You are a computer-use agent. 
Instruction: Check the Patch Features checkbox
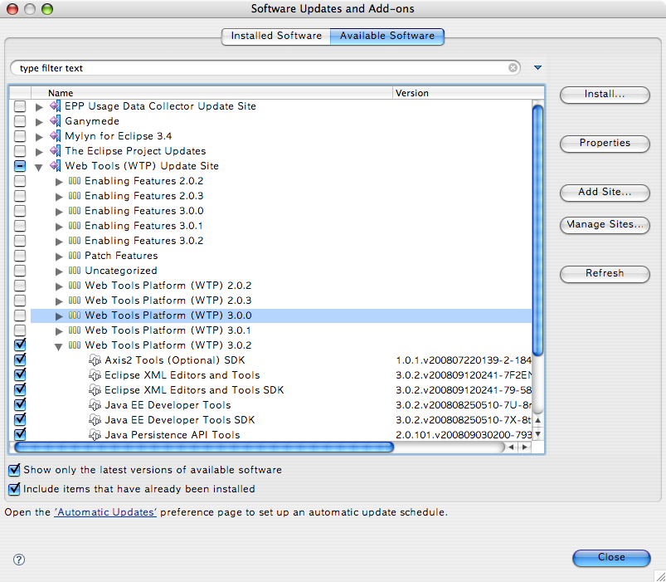click(20, 256)
